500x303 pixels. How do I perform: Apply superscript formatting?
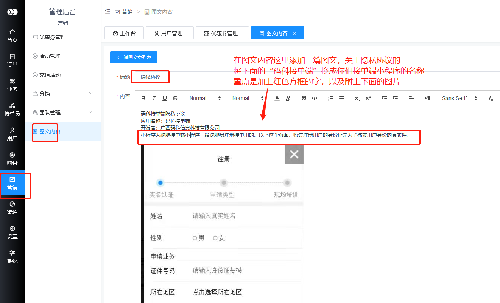tap(368, 98)
